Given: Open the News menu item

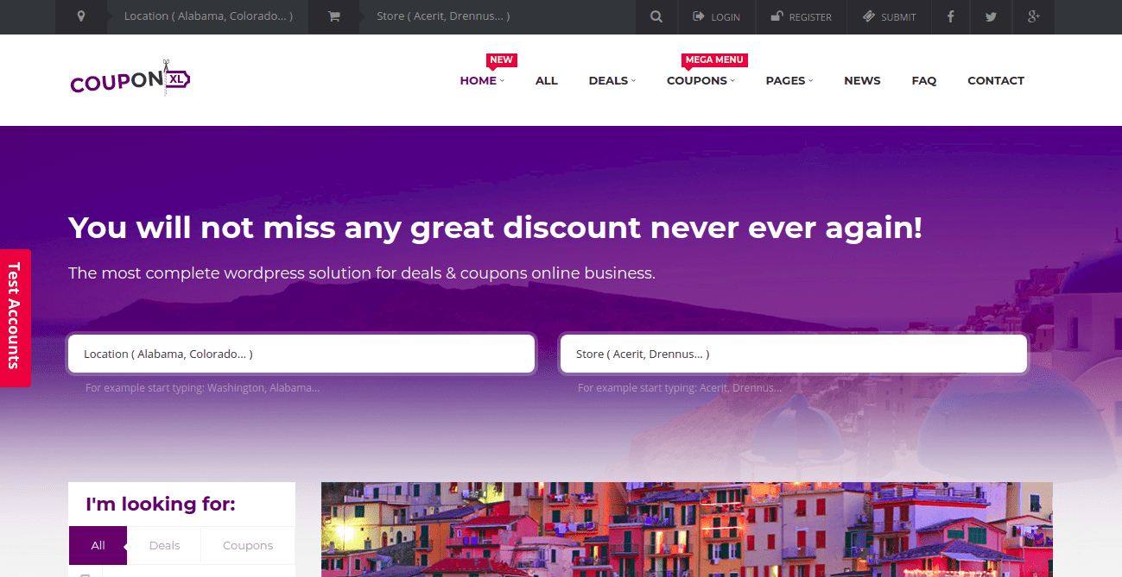Looking at the screenshot, I should tap(862, 80).
